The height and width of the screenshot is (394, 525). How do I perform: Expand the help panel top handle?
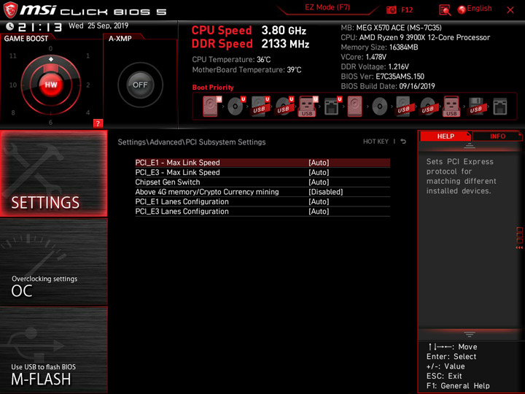(x=469, y=145)
